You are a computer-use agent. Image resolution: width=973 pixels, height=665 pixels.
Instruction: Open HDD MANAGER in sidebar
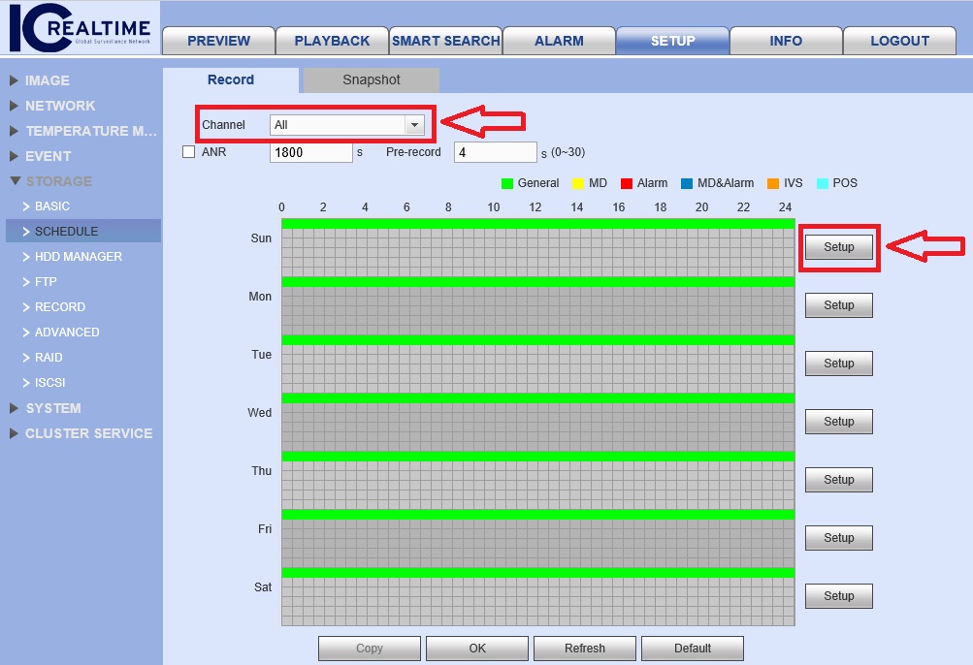(78, 257)
